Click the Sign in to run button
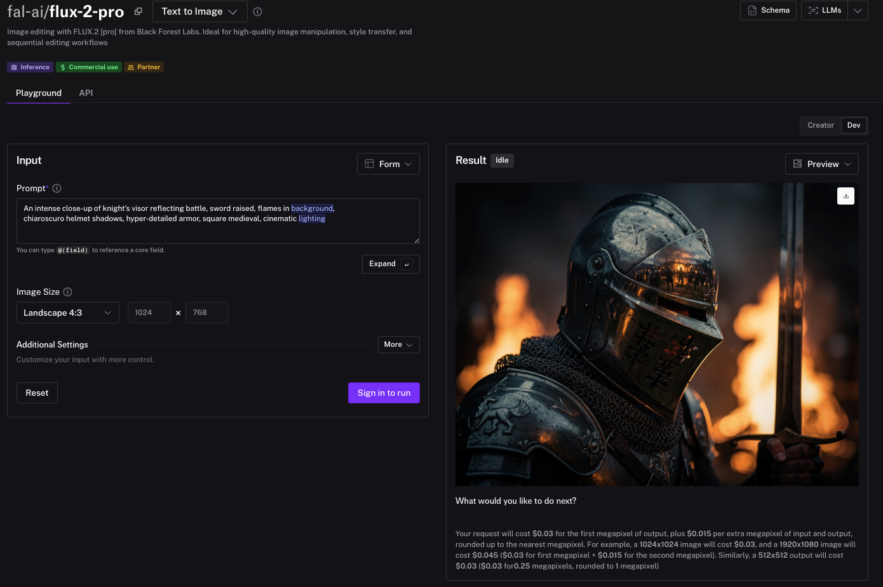The width and height of the screenshot is (883, 587). click(x=384, y=393)
